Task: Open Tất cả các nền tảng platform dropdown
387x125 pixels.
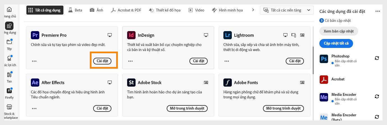Action: [x=287, y=10]
